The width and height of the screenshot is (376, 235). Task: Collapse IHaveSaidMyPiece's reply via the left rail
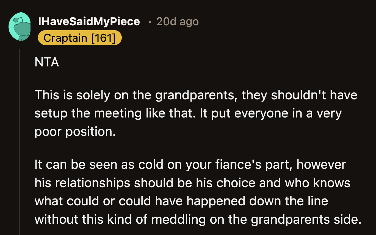point(20,110)
